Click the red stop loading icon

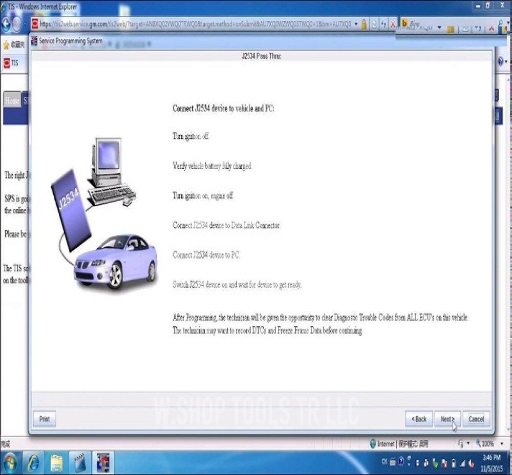[x=393, y=24]
